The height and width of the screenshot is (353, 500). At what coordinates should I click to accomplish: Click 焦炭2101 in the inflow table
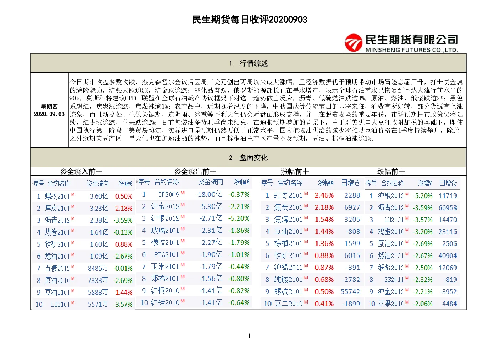tap(57, 208)
